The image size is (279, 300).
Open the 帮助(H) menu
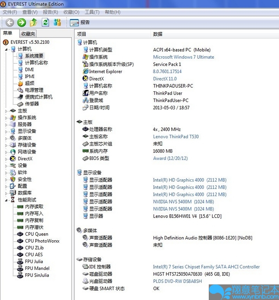click(x=112, y=12)
